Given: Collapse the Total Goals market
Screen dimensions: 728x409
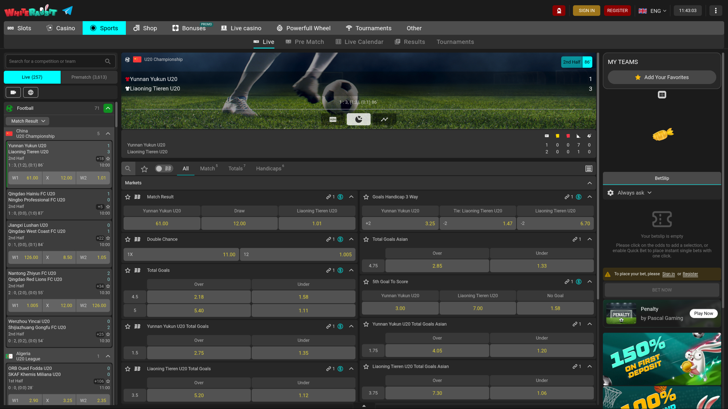Looking at the screenshot, I should point(351,270).
